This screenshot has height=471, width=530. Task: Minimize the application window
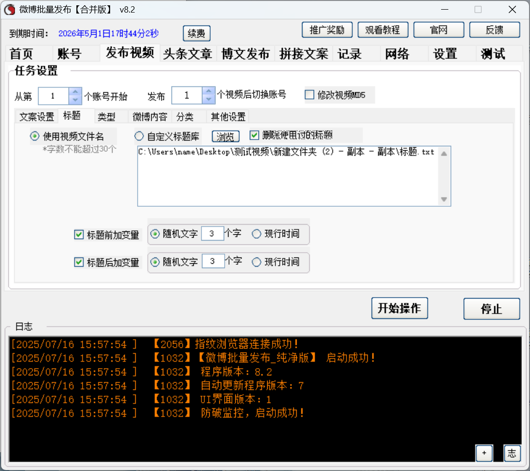pyautogui.click(x=445, y=10)
